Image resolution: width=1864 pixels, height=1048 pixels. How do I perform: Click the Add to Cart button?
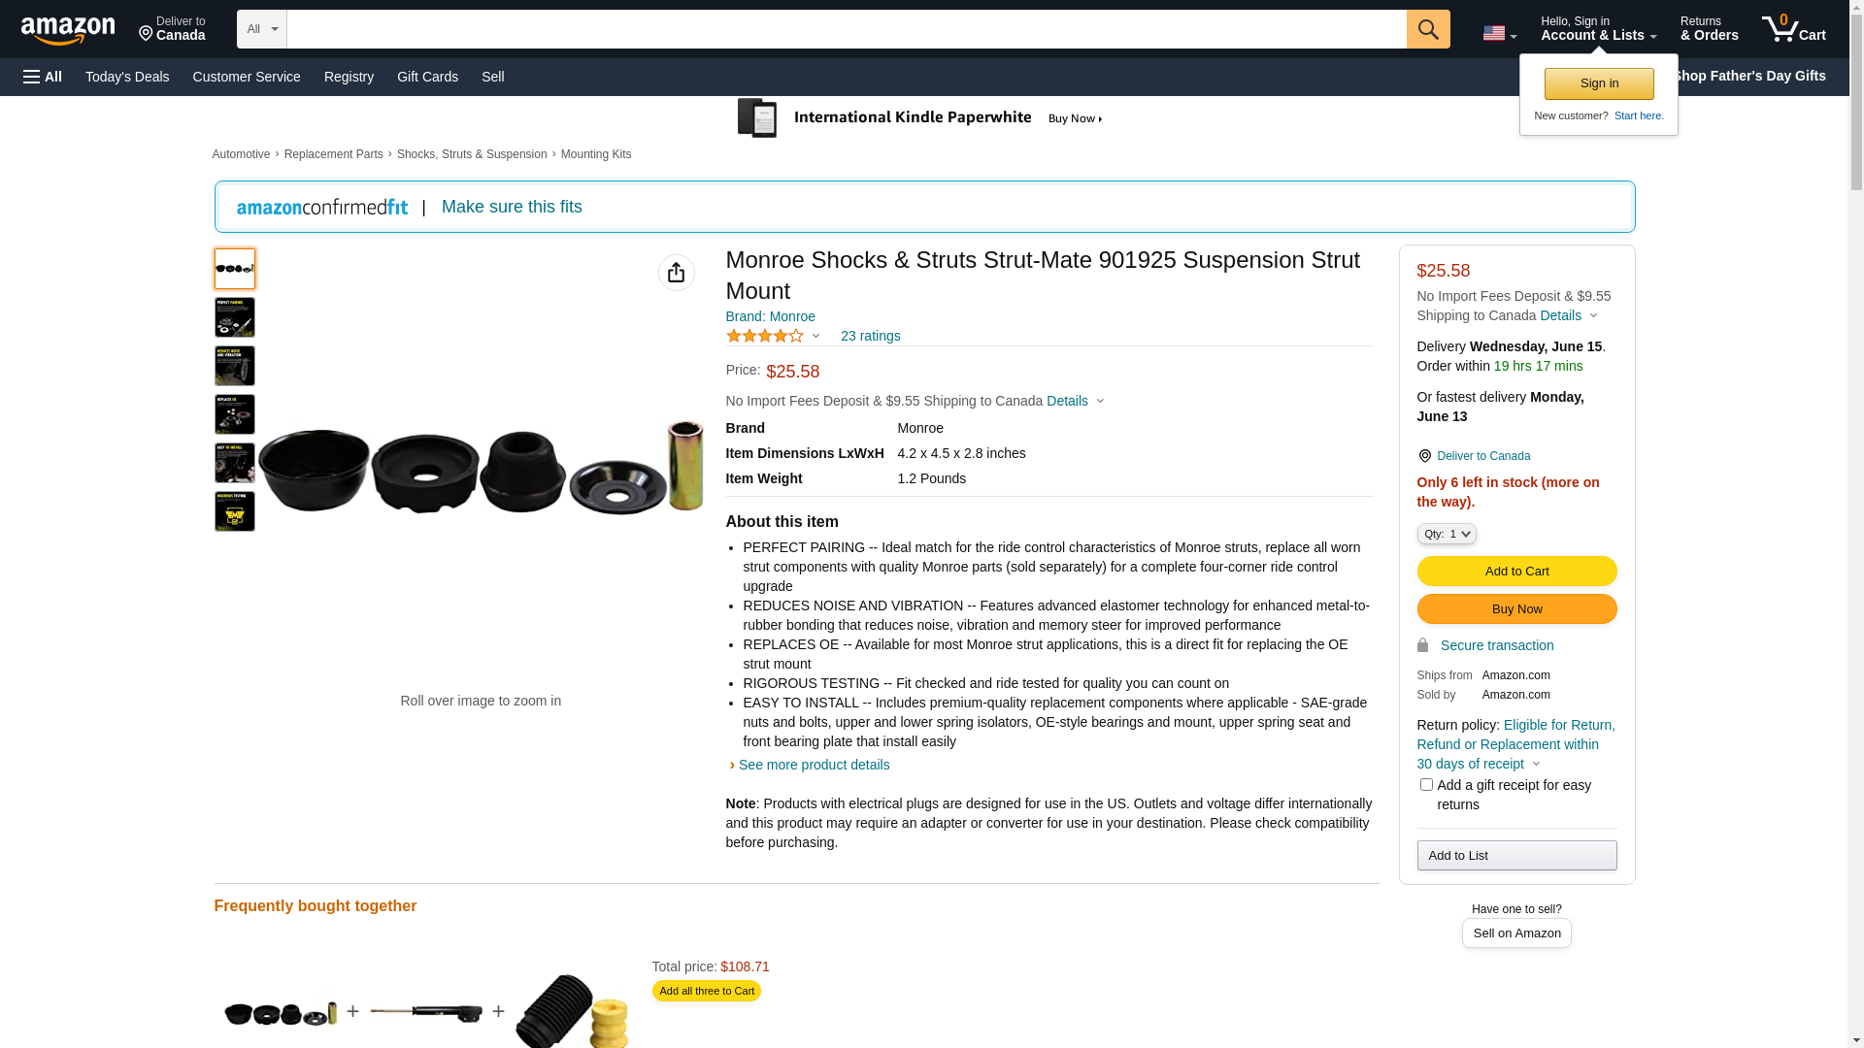(x=1515, y=571)
